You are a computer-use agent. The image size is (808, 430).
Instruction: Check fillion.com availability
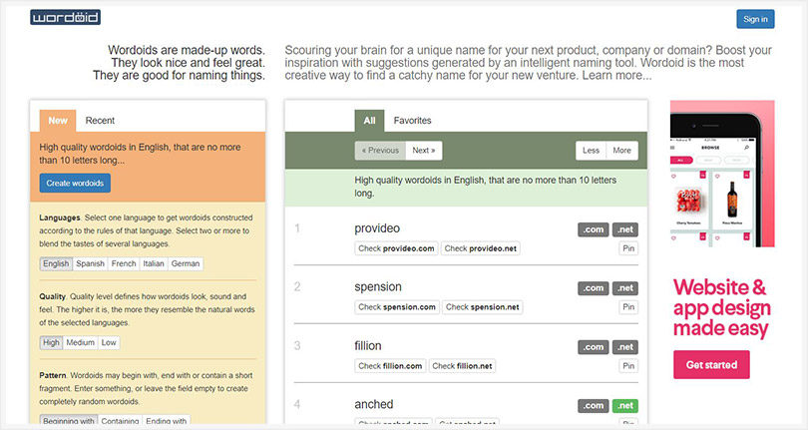click(390, 366)
